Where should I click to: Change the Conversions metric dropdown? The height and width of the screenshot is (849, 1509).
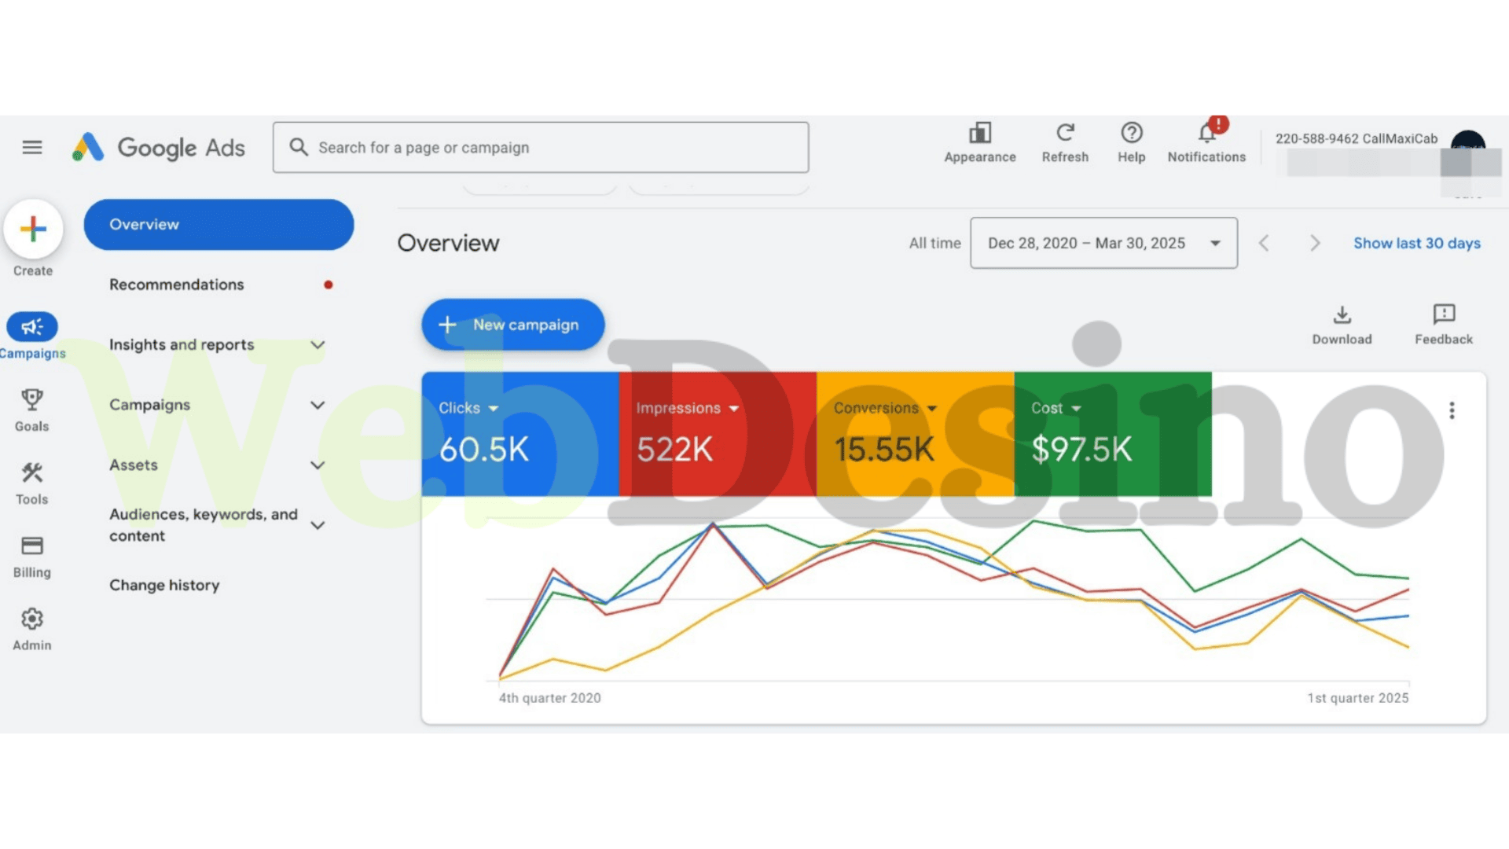[885, 408]
